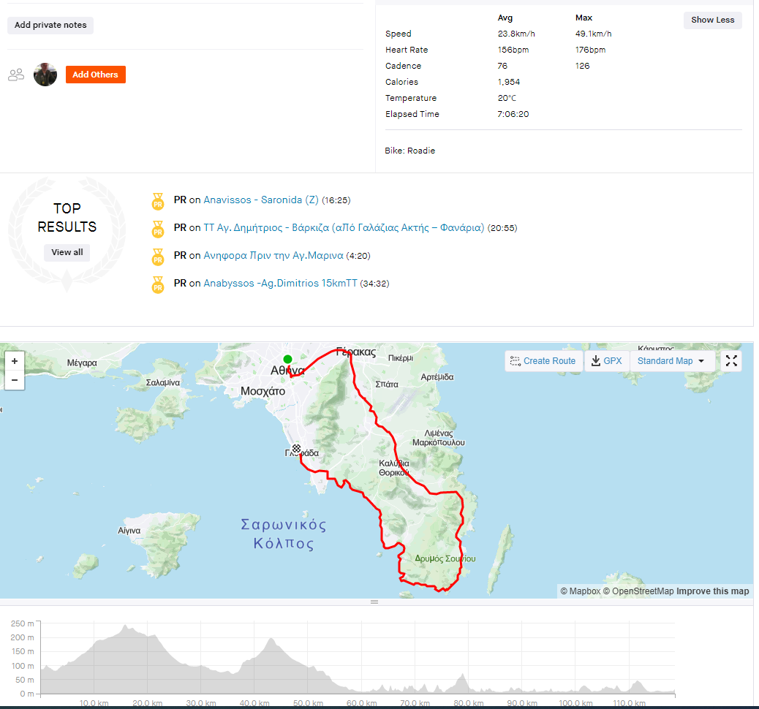Screen dimensions: 759x709
Task: Click PR medal icon beside Ανηφορα Πριν την Αγ.Μαρινα
Action: coord(158,257)
